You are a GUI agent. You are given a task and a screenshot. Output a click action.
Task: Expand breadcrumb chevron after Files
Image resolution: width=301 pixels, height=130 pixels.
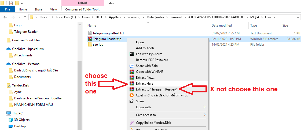coord(274,17)
